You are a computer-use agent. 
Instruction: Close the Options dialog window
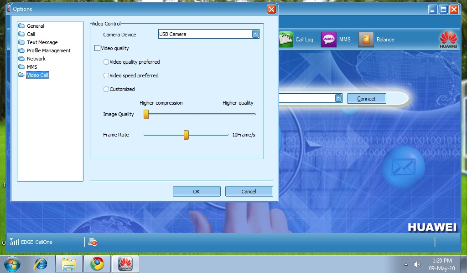(x=271, y=9)
